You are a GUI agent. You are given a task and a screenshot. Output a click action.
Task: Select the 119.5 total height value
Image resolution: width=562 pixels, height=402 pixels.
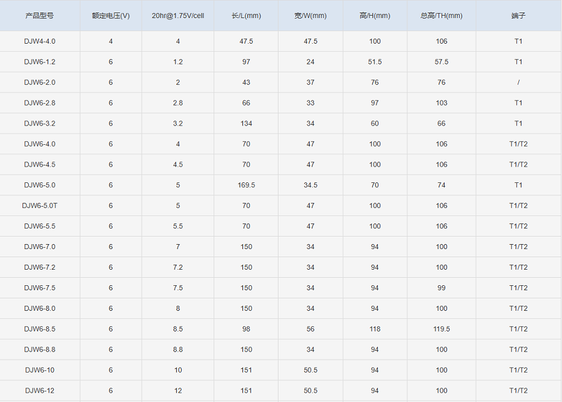pyautogui.click(x=441, y=329)
